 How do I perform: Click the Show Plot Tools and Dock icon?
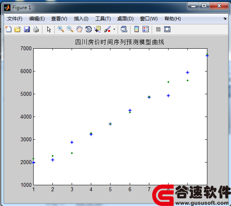point(167,29)
